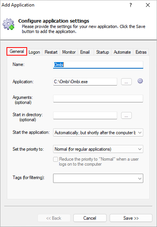Click the Save >> button
Image resolution: width=157 pixels, height=227 pixels.
click(x=131, y=218)
